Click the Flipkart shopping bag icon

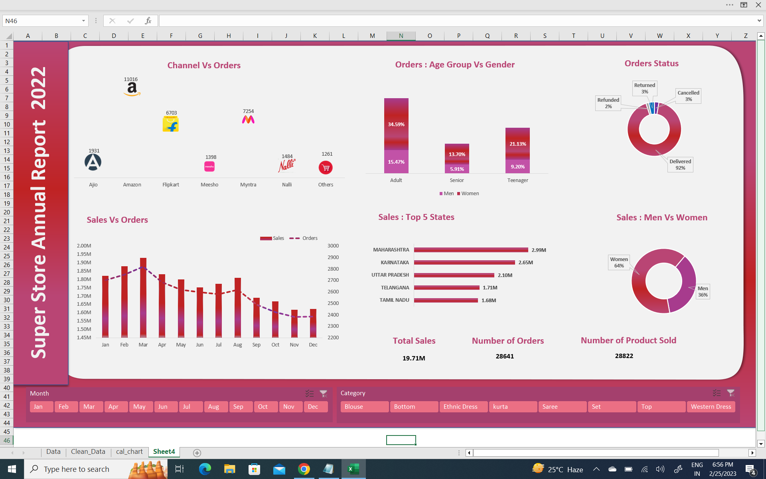(x=171, y=124)
